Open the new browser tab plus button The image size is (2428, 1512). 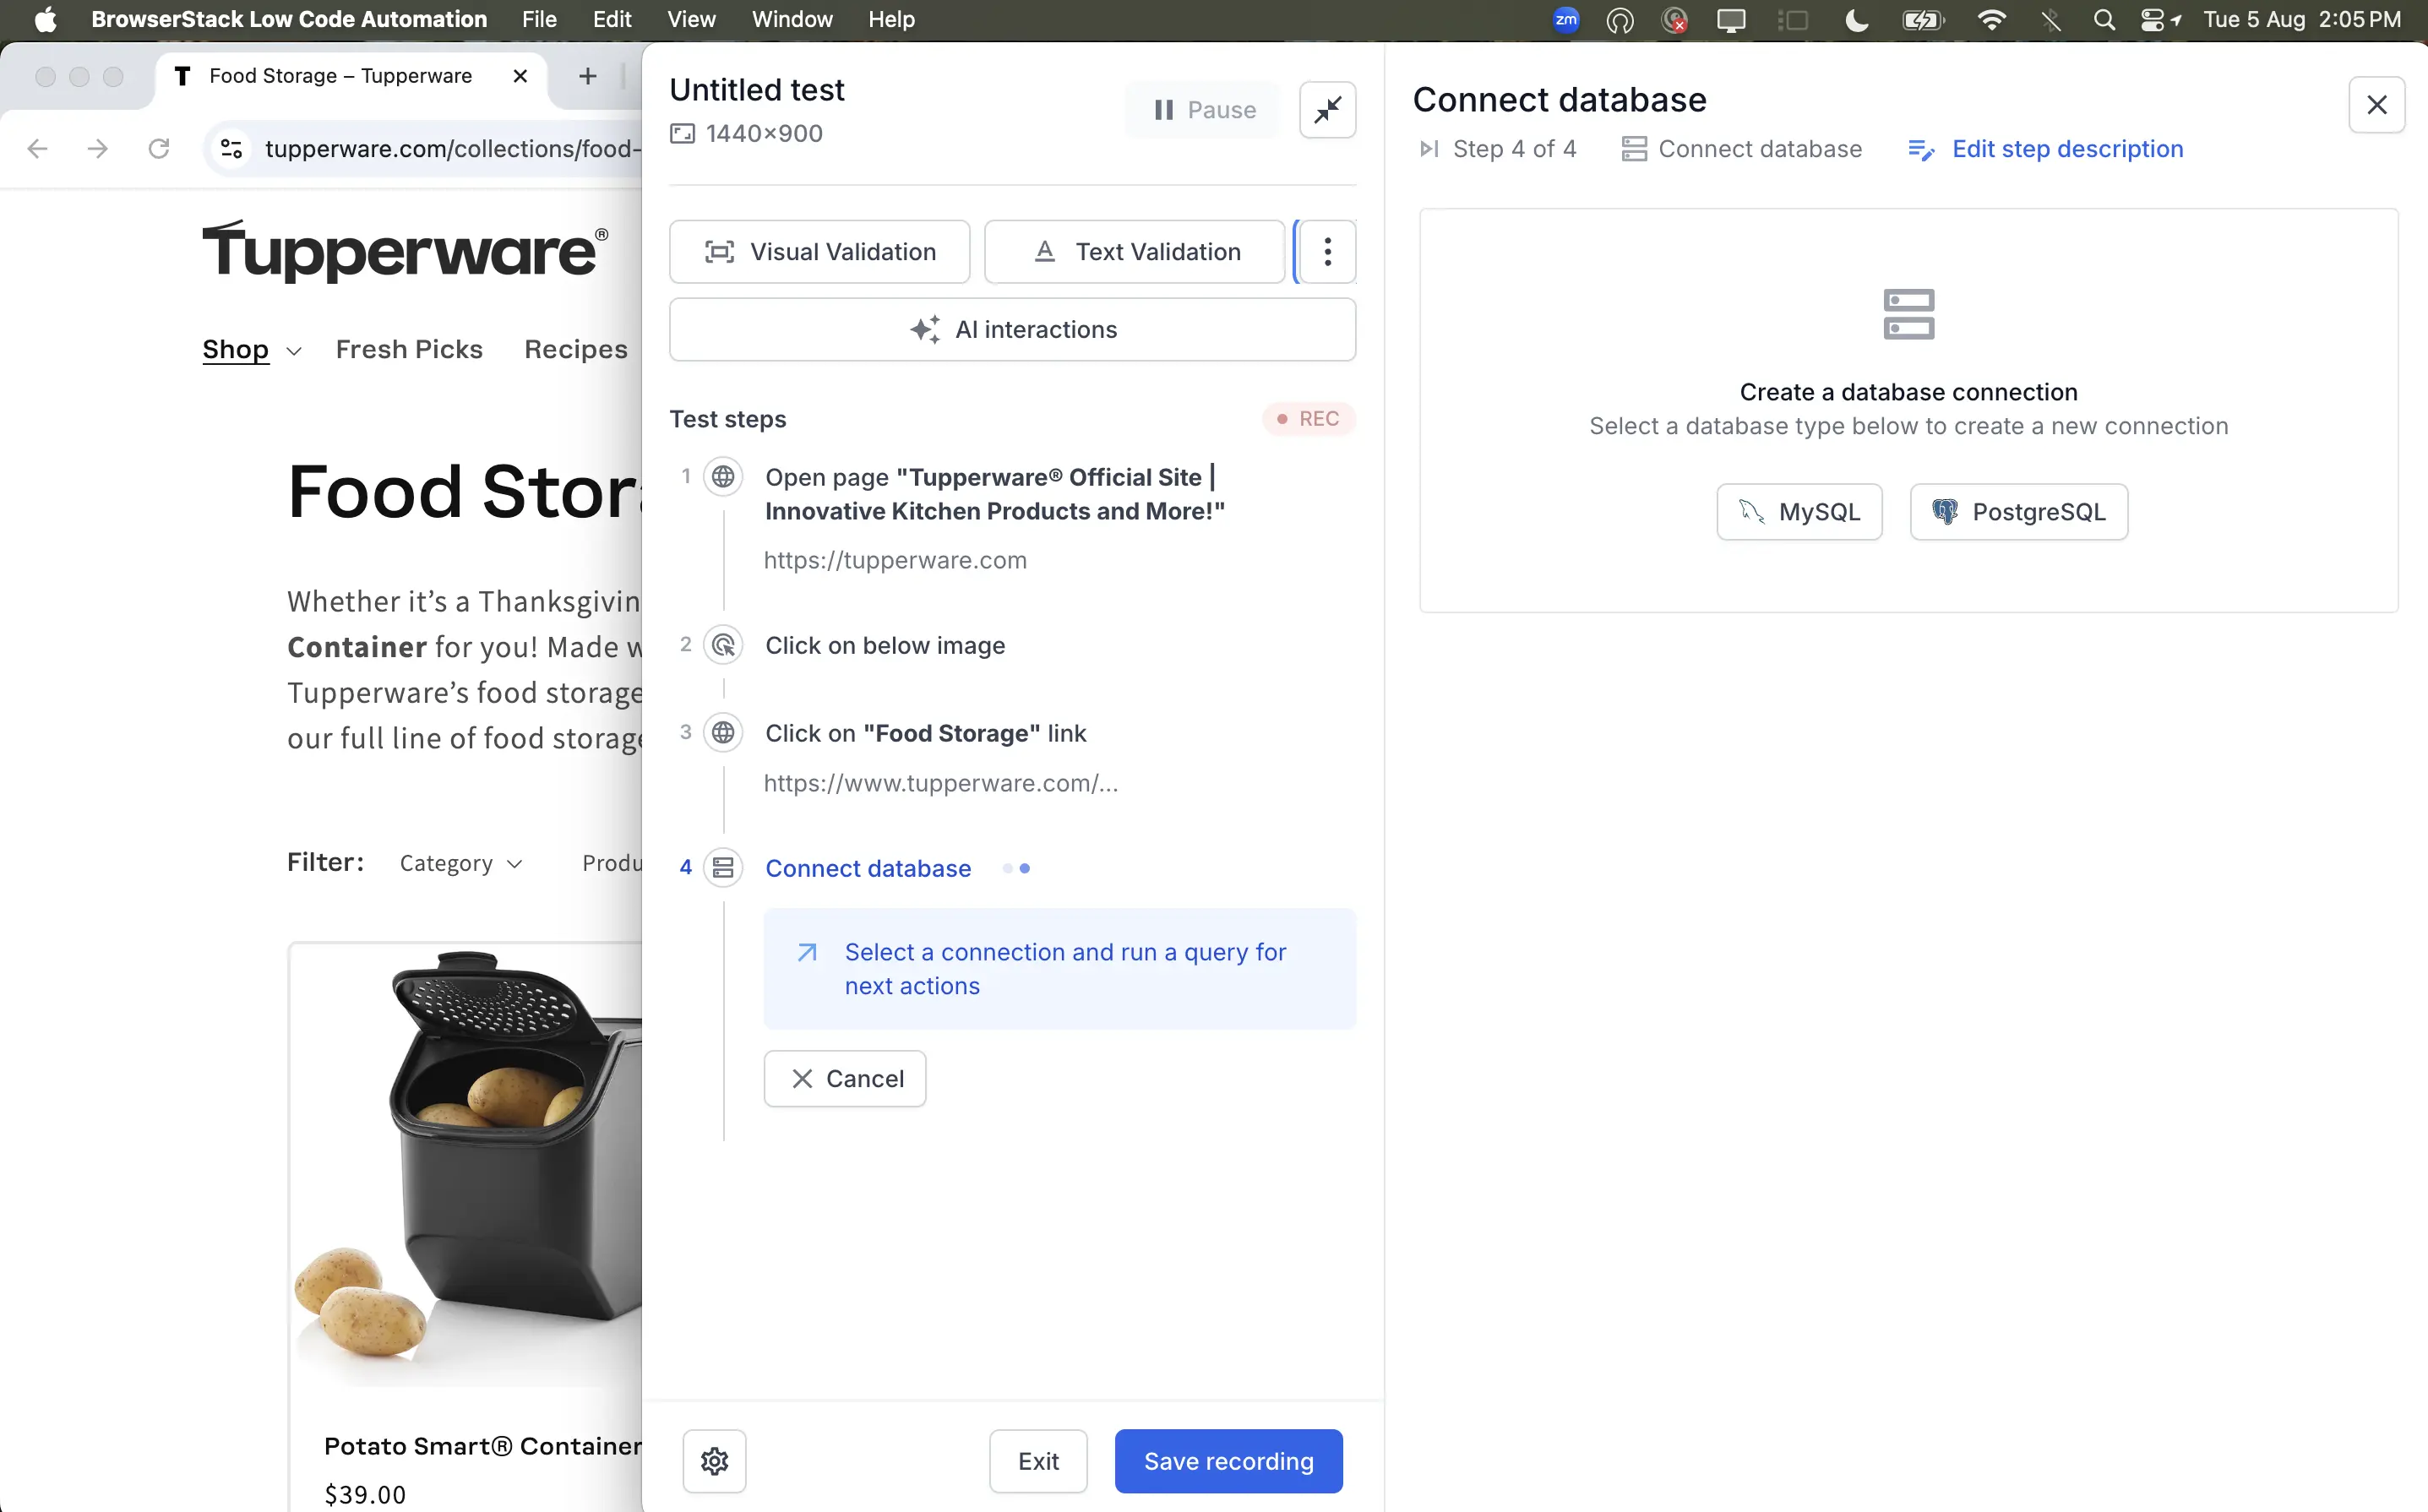(x=588, y=76)
